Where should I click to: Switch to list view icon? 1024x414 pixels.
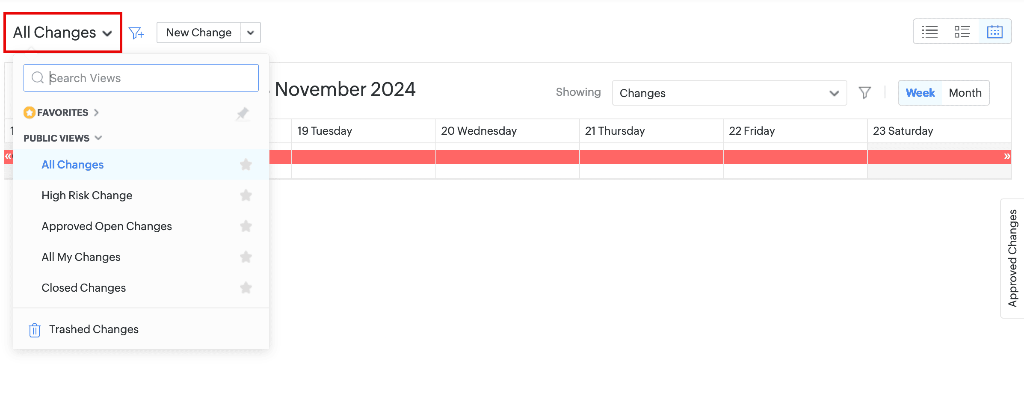[x=929, y=32]
